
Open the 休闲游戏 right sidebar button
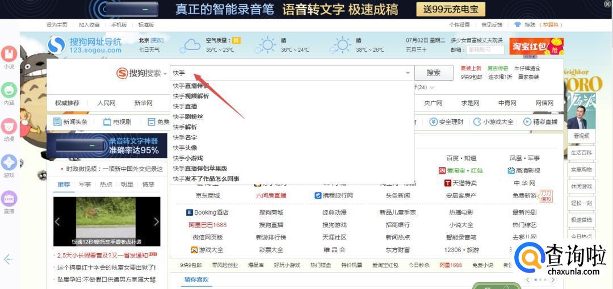[581, 186]
